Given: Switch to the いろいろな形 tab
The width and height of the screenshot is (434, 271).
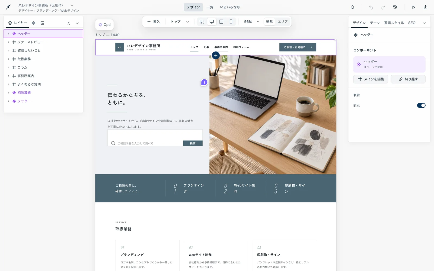Looking at the screenshot, I should [x=230, y=7].
